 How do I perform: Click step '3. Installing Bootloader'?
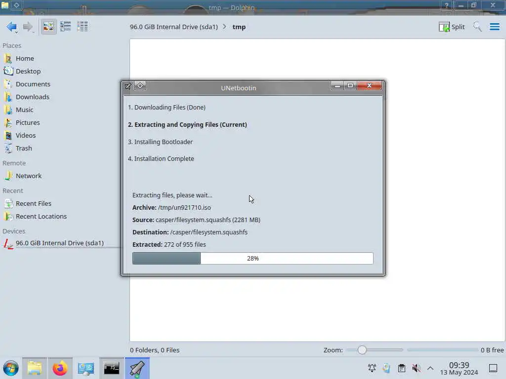(x=160, y=142)
